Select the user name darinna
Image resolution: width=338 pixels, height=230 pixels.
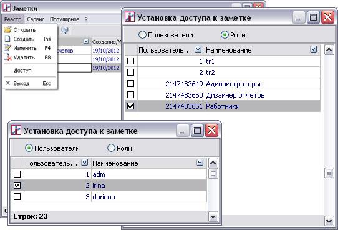(x=104, y=197)
